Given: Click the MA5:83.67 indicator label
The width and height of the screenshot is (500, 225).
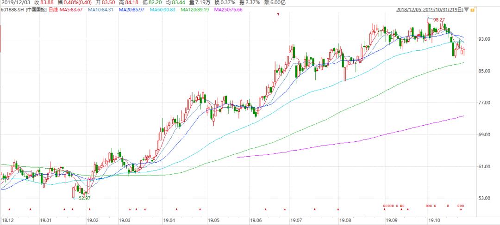Looking at the screenshot, I should [x=70, y=10].
